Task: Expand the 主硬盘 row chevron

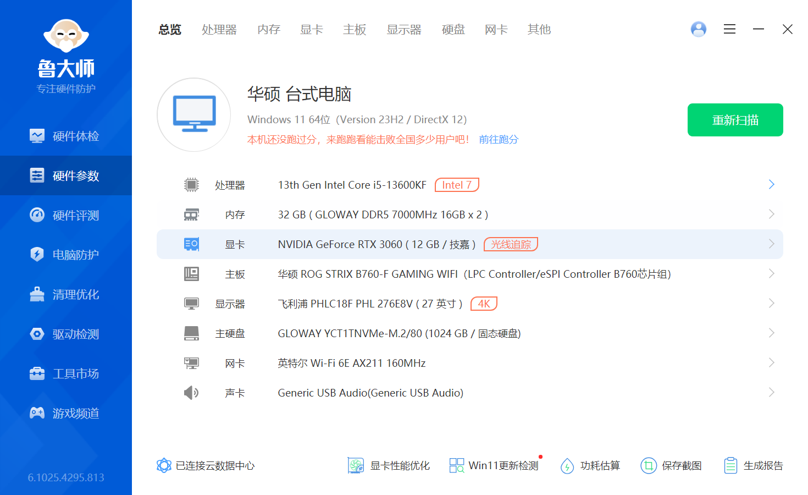Action: [x=771, y=333]
